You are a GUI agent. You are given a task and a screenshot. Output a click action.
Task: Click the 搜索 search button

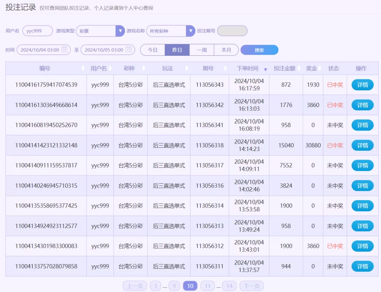pos(259,50)
